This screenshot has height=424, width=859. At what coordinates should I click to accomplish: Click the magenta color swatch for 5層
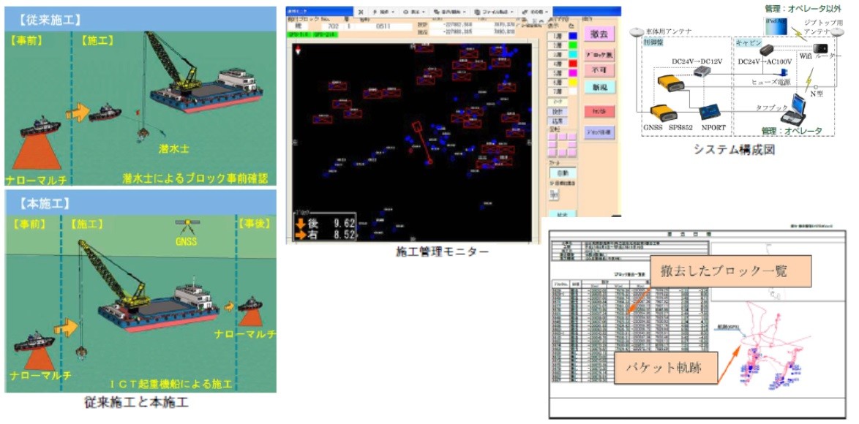(573, 73)
